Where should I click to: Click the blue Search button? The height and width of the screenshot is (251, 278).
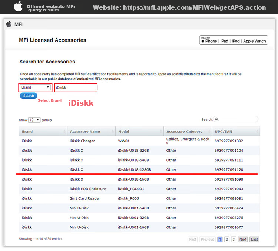click(x=29, y=96)
